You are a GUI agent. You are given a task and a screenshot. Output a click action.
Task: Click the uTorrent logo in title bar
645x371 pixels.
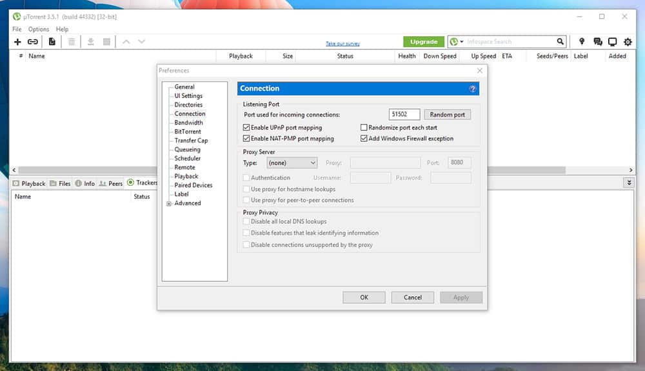tap(17, 16)
